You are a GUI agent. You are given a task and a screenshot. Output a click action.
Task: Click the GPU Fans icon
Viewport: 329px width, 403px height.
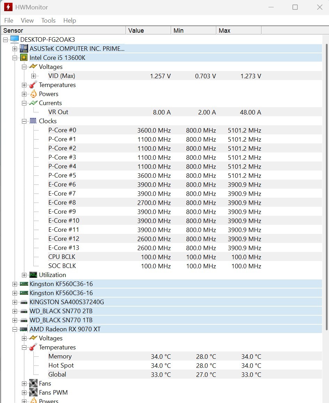[x=33, y=383]
